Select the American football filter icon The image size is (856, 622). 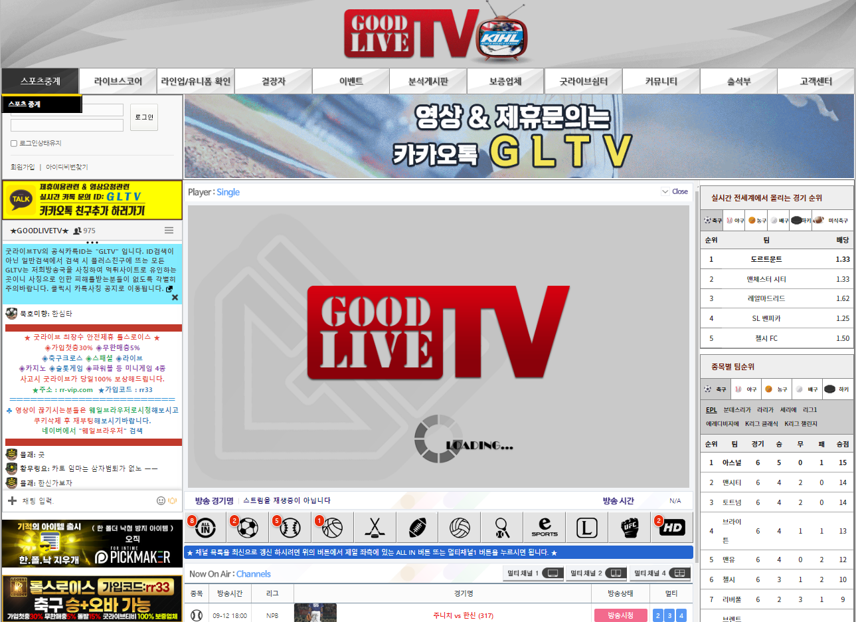[417, 528]
